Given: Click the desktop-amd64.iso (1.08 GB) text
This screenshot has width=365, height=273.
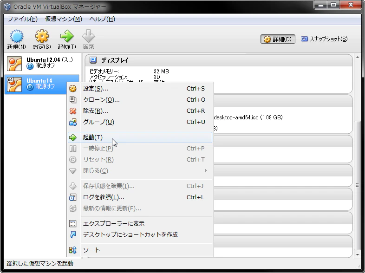Looking at the screenshot, I should point(248,117).
